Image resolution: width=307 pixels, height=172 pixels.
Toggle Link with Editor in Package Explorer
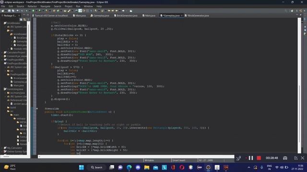click(24, 20)
